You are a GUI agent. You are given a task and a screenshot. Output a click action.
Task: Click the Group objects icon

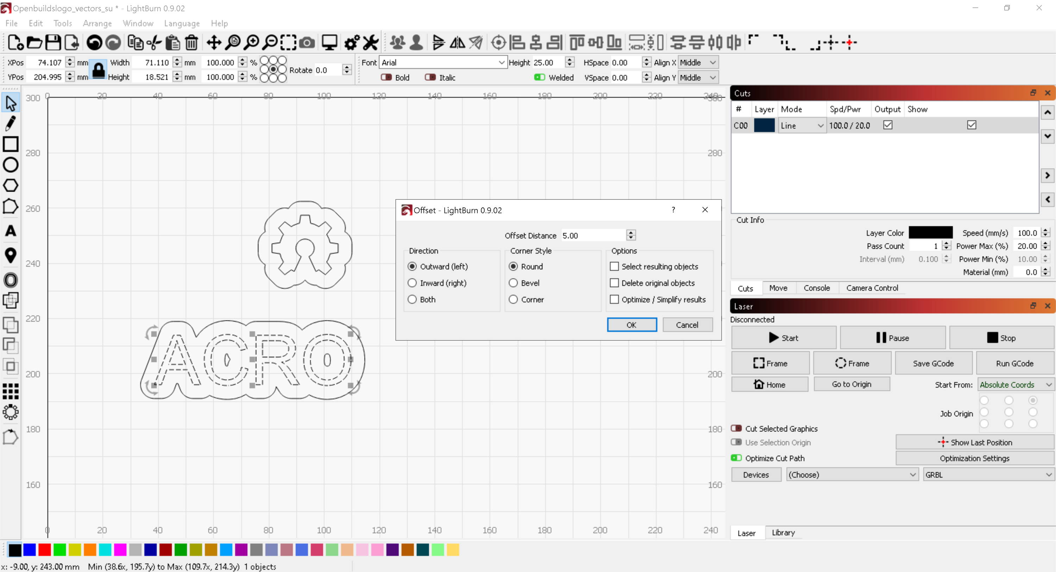coord(397,42)
